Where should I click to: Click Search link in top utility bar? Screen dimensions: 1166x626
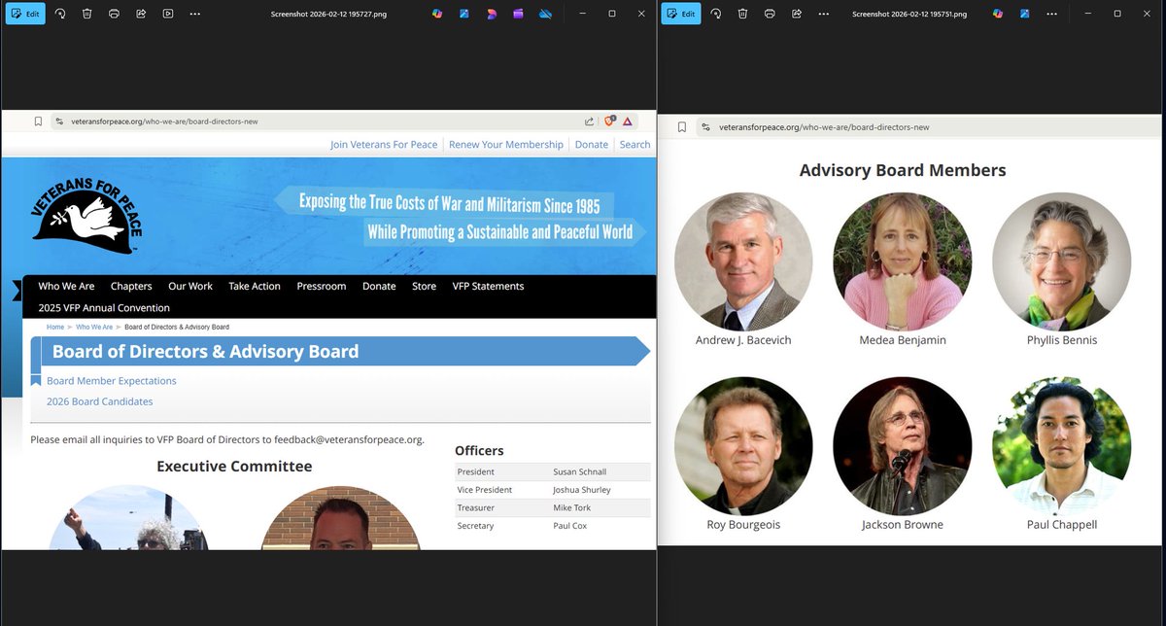coord(635,145)
